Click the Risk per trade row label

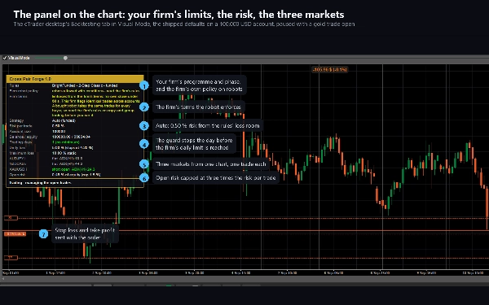pos(20,126)
